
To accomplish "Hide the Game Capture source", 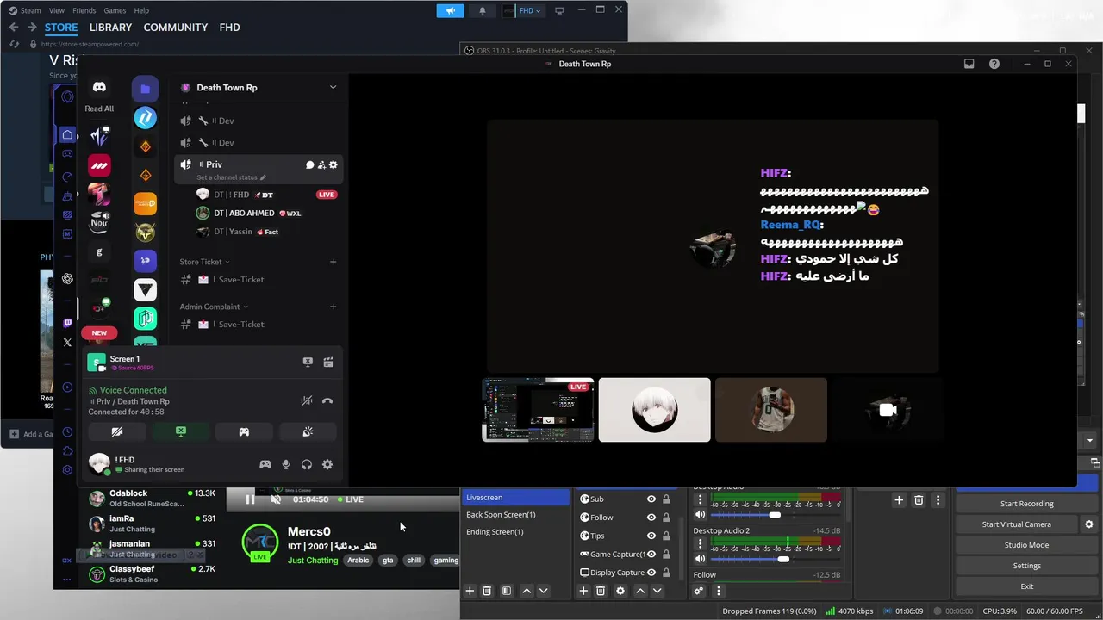I will click(x=651, y=554).
